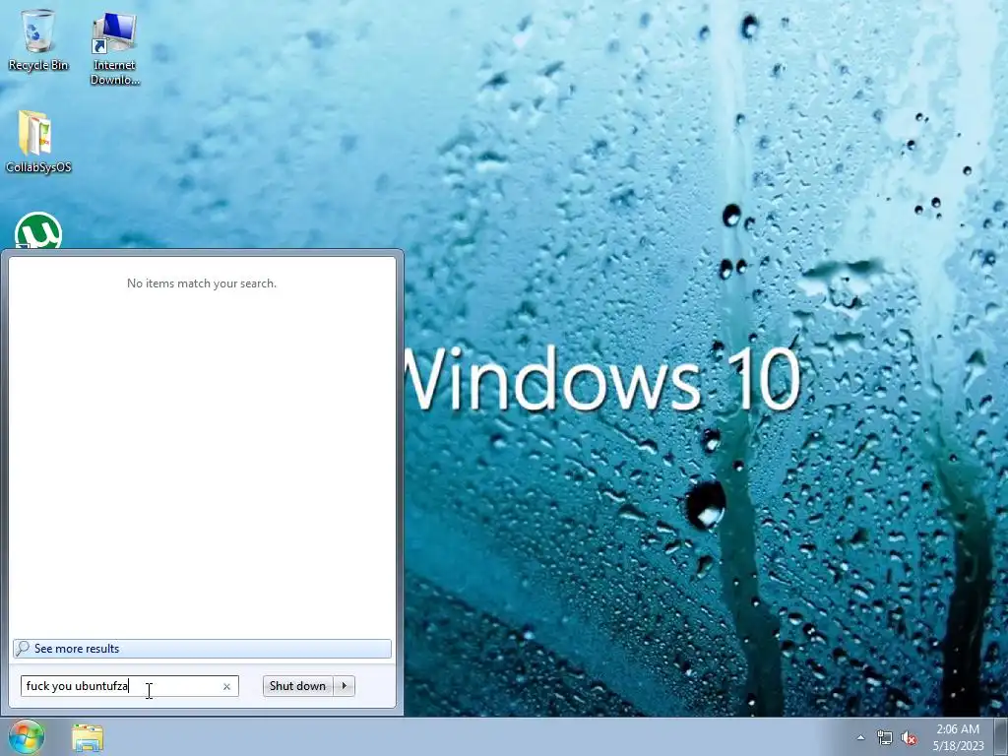
Task: Click the muted volume tray icon
Action: (909, 738)
